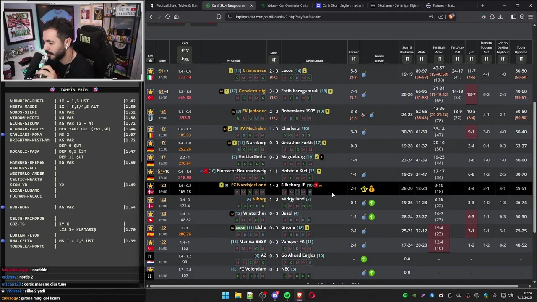The image size is (537, 302).
Task: Go back to previous page
Action: point(151,17)
